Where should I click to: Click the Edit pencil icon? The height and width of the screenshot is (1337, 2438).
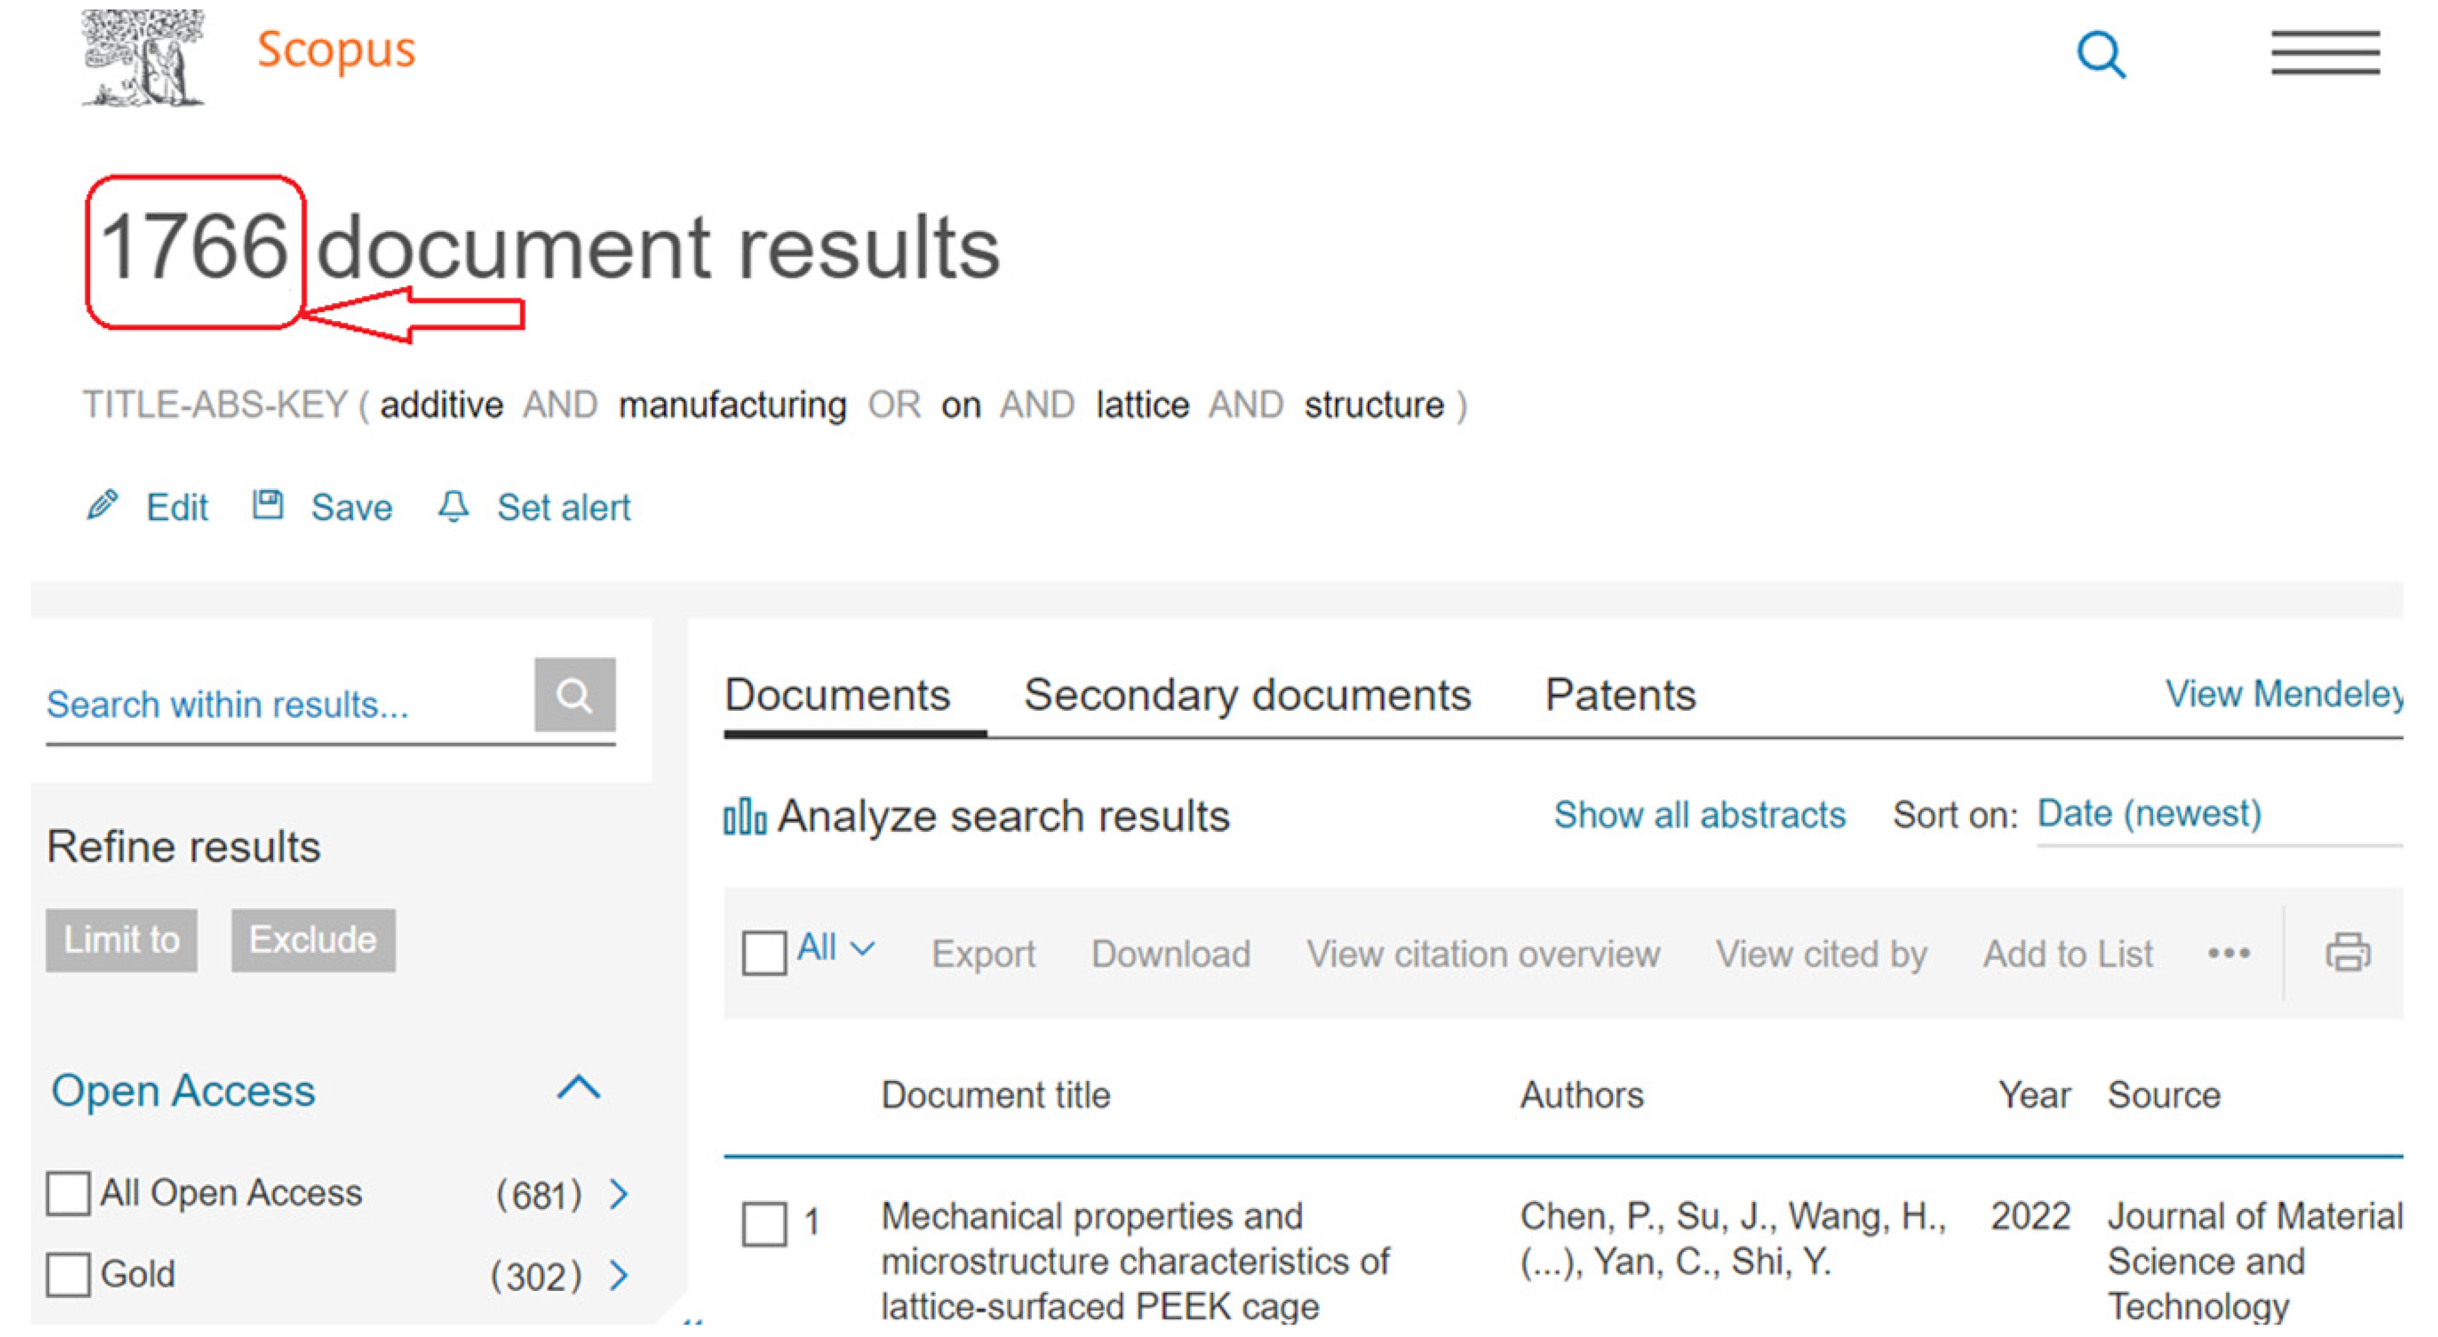pyautogui.click(x=102, y=505)
